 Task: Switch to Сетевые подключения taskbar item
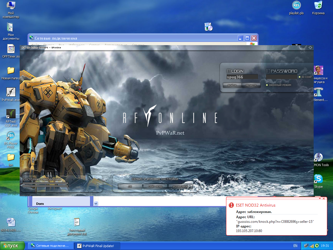coord(51,246)
